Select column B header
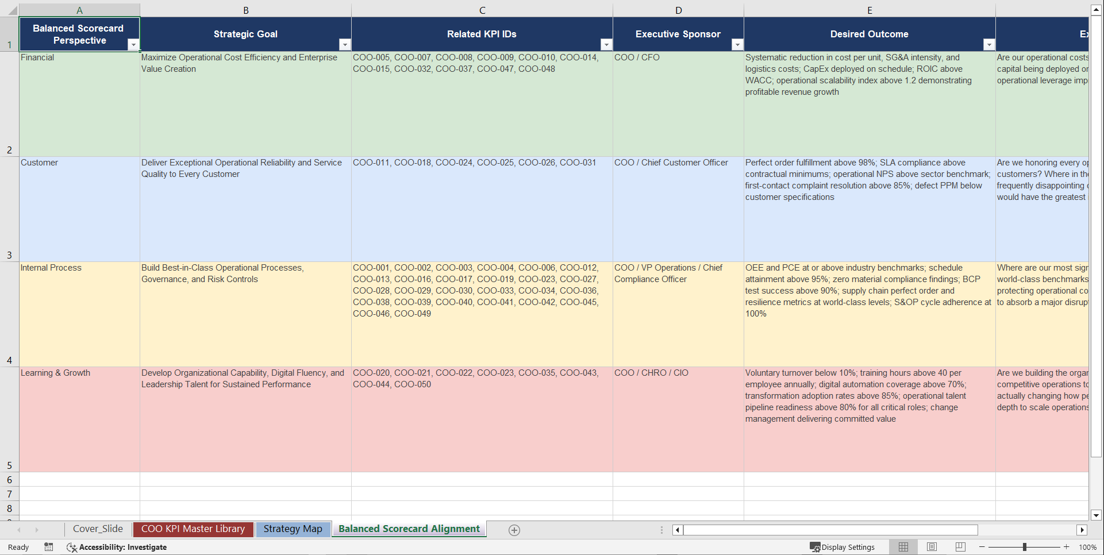The height and width of the screenshot is (555, 1104). [245, 10]
